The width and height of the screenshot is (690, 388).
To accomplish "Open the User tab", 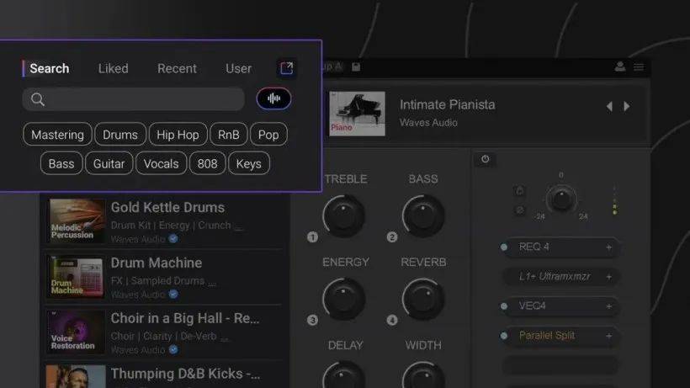I will (x=238, y=69).
